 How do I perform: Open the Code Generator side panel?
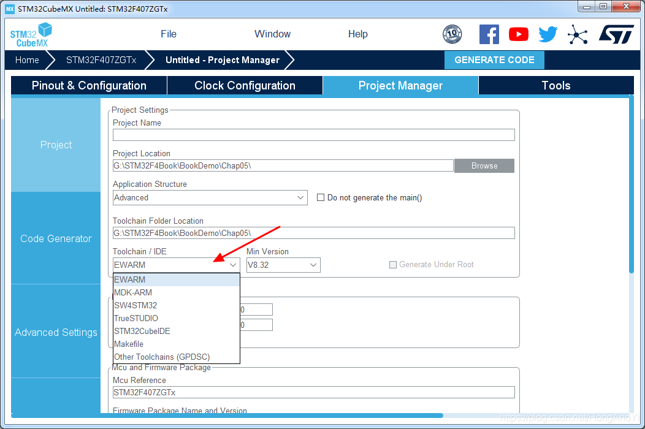click(56, 238)
